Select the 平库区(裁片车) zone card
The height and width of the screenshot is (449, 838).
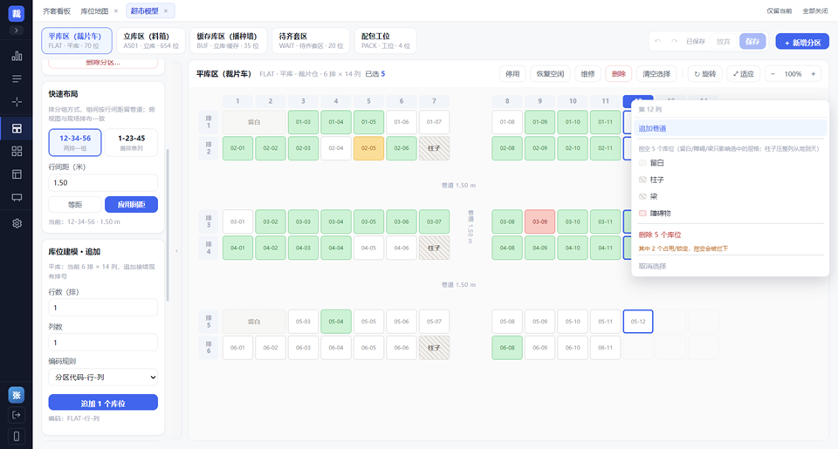(x=77, y=41)
